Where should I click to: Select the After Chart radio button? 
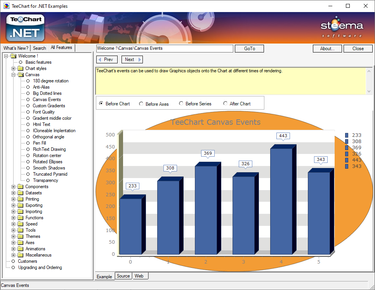tap(225, 103)
